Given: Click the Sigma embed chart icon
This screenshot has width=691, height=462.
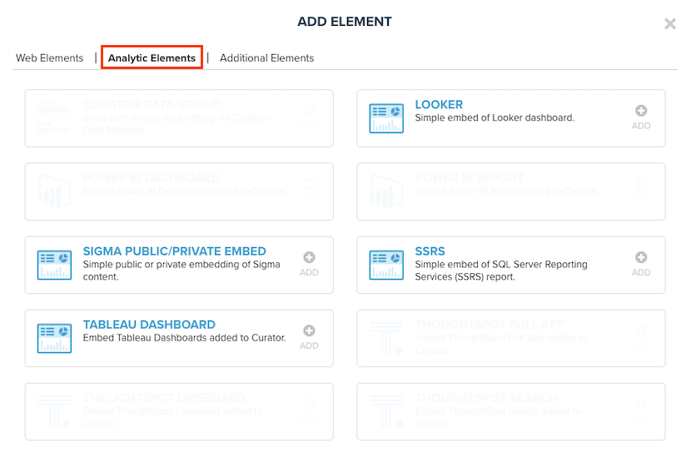Looking at the screenshot, I should pyautogui.click(x=54, y=265).
